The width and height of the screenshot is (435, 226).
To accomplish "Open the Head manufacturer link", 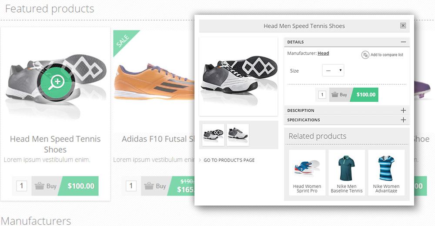I will coord(323,53).
